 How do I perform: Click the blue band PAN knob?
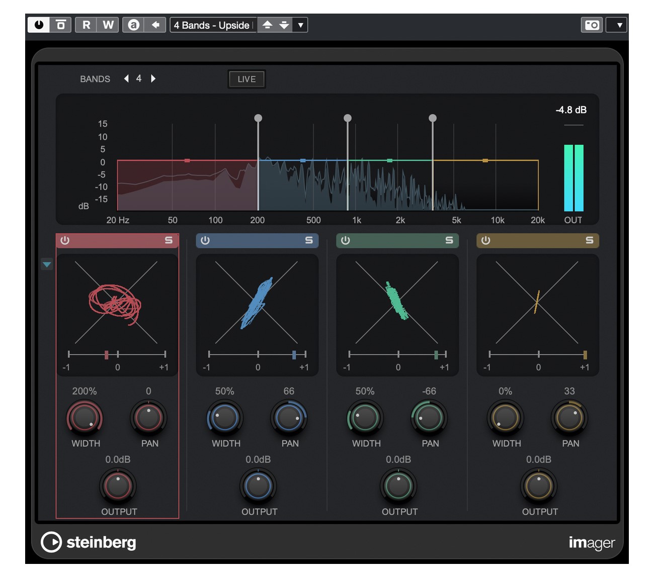[289, 418]
